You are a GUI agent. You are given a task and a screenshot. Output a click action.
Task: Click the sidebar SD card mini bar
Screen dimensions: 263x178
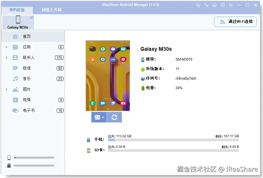pos(34,166)
